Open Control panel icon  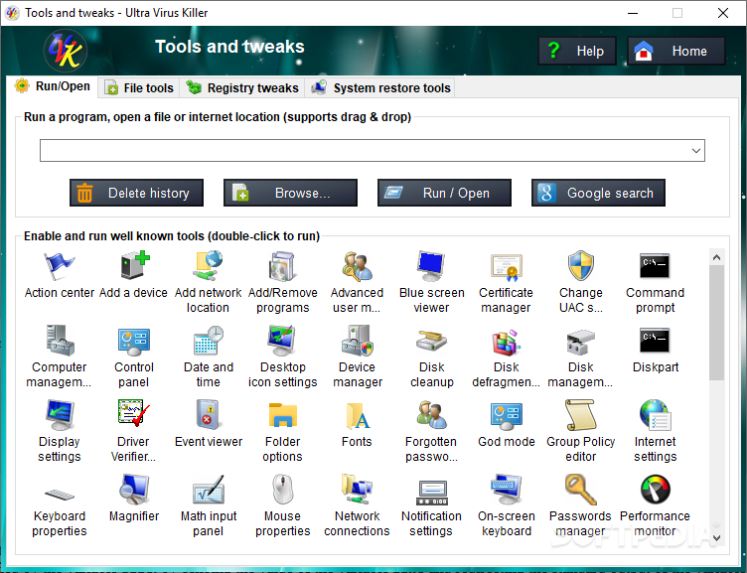pyautogui.click(x=134, y=341)
